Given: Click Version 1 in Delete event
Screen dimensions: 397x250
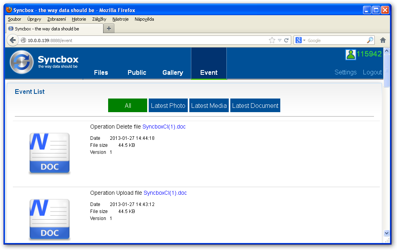Looking at the screenshot, I should [x=101, y=152].
